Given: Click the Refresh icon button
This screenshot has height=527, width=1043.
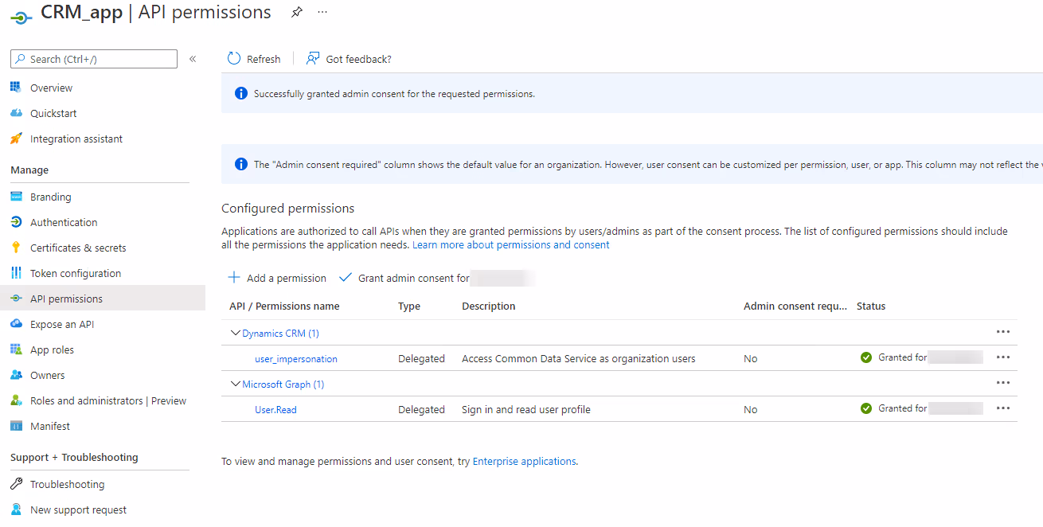Looking at the screenshot, I should [x=234, y=59].
